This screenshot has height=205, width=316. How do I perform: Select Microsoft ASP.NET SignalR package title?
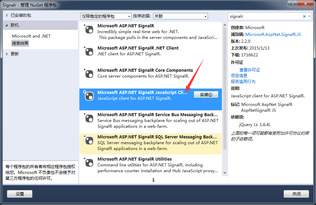[x=126, y=26]
